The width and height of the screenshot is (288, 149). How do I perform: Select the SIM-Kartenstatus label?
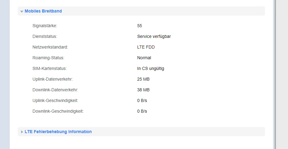[50, 69]
